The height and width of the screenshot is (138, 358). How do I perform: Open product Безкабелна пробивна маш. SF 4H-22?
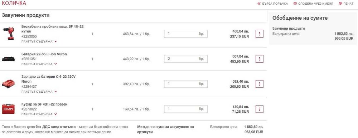click(x=53, y=29)
